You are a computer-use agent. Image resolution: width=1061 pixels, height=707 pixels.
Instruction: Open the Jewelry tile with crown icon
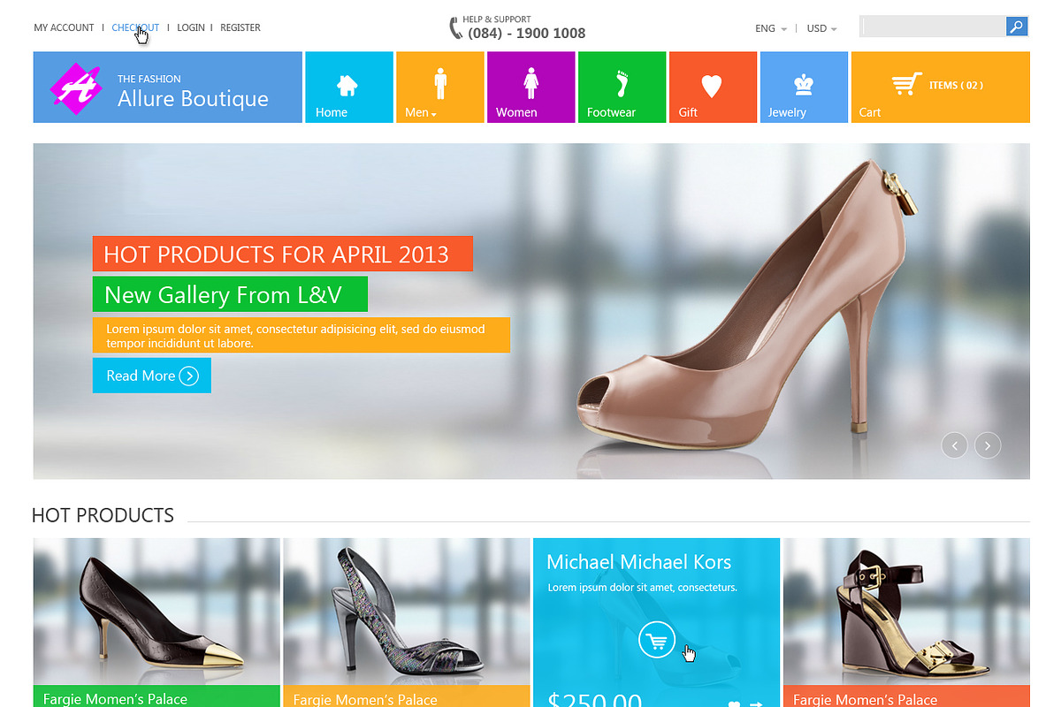pyautogui.click(x=804, y=87)
